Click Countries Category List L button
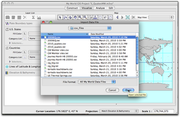 point(25,57)
